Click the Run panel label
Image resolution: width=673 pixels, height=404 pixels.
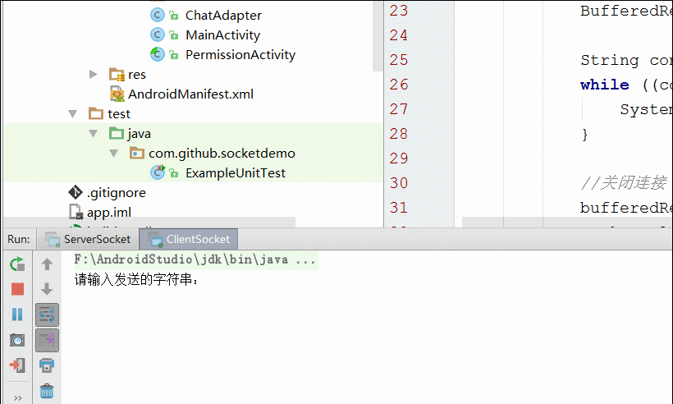(x=18, y=240)
